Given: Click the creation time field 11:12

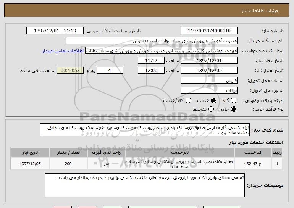Looking at the screenshot, I should point(151,61).
